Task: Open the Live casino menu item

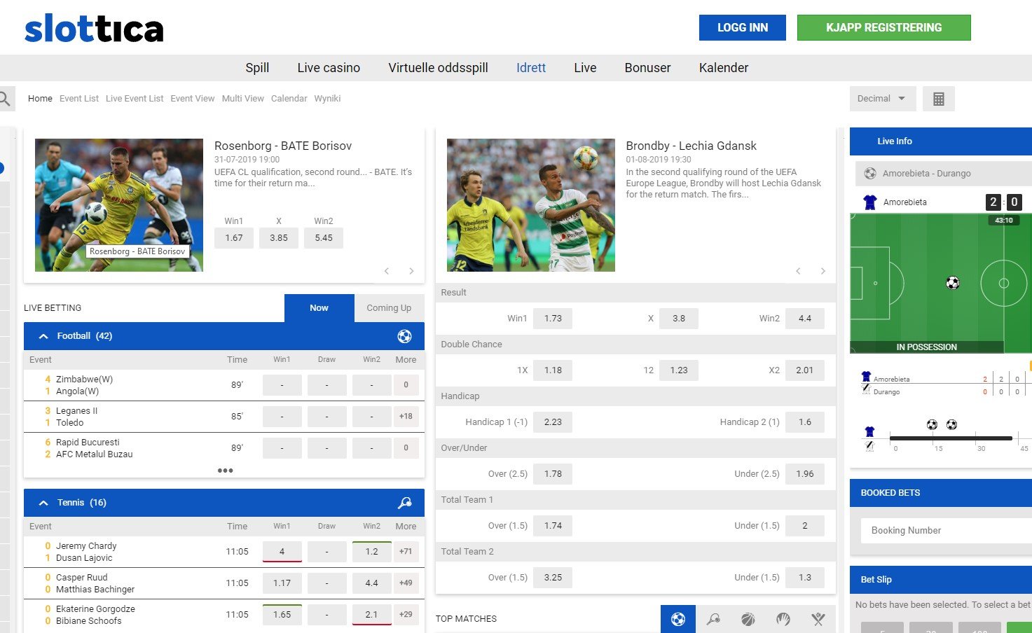Action: [329, 67]
